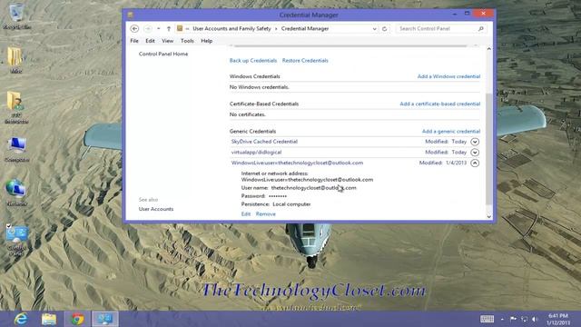
Task: Click Add a Windows credential
Action: coord(448,76)
